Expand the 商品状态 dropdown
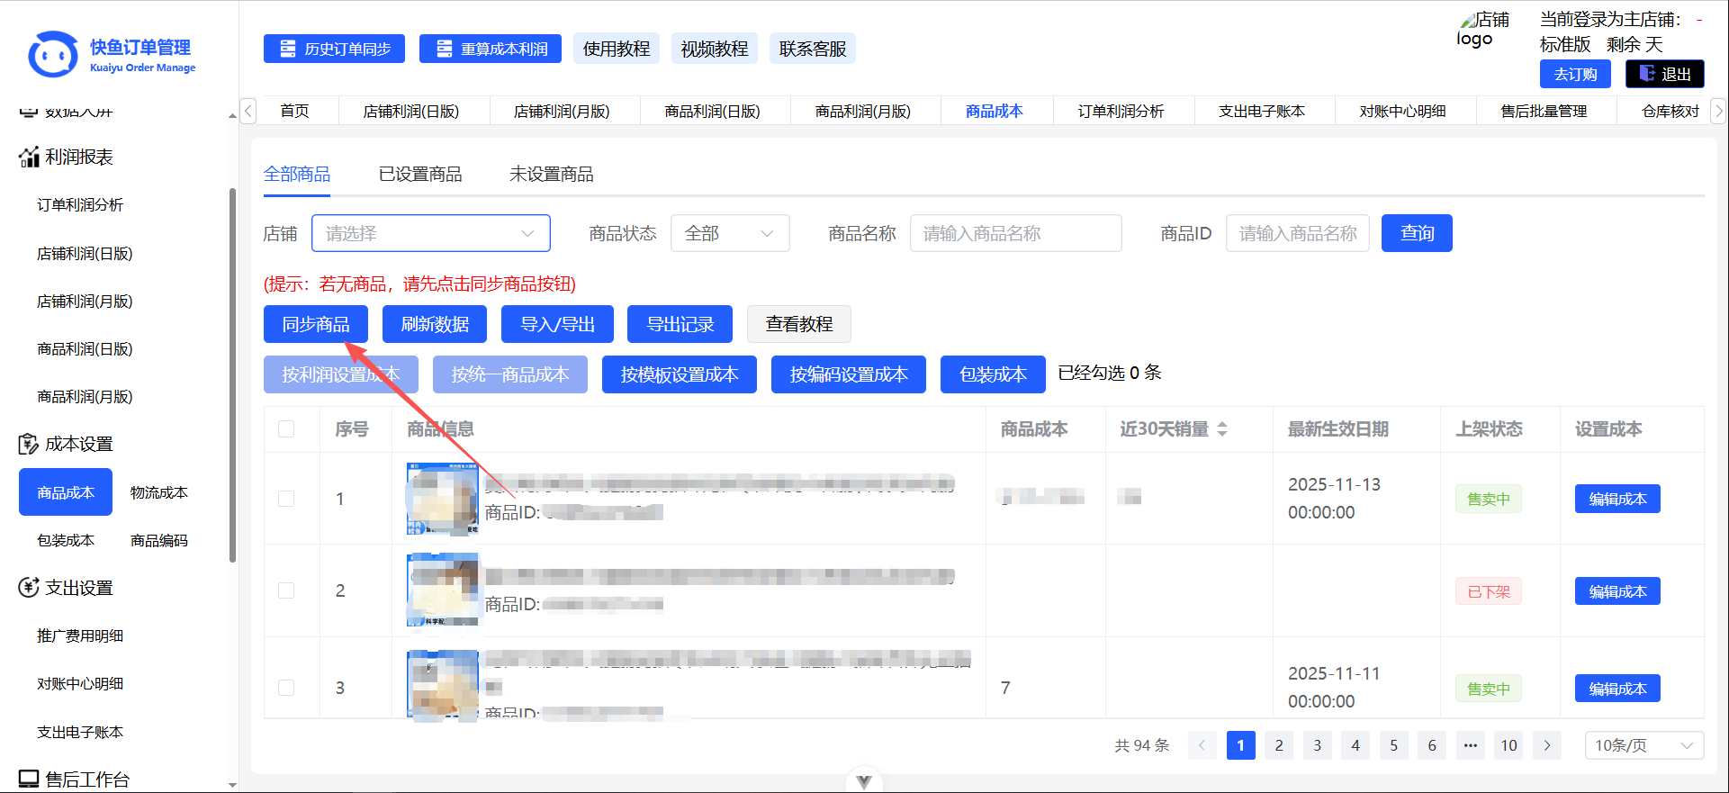The width and height of the screenshot is (1729, 793). click(729, 233)
